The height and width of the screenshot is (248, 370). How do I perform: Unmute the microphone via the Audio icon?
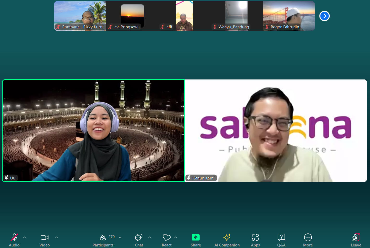coord(14,237)
